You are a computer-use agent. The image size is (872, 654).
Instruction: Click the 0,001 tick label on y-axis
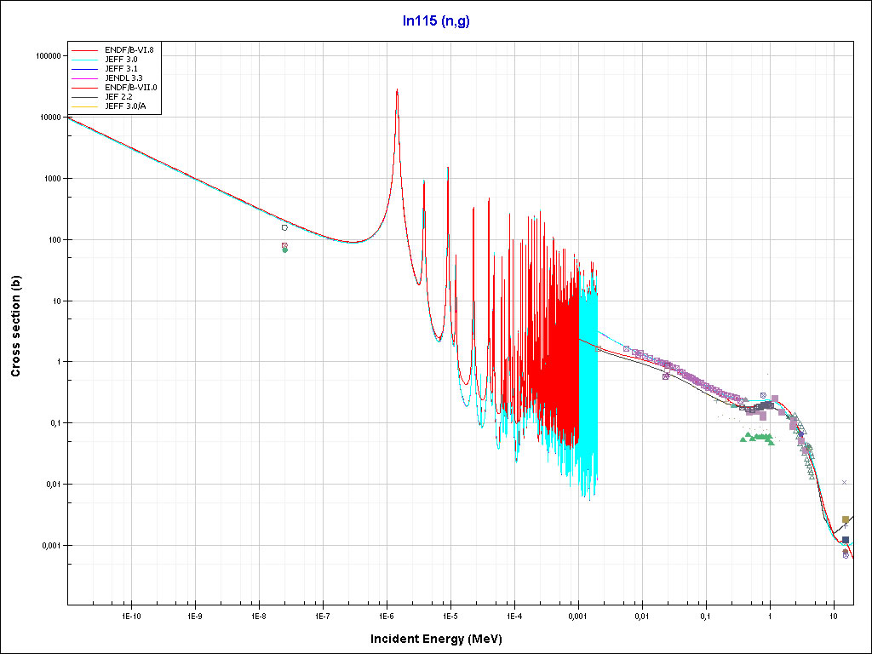(52, 546)
